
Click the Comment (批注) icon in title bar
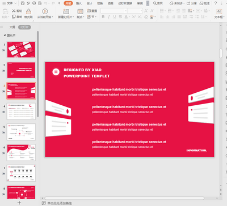(201, 3)
